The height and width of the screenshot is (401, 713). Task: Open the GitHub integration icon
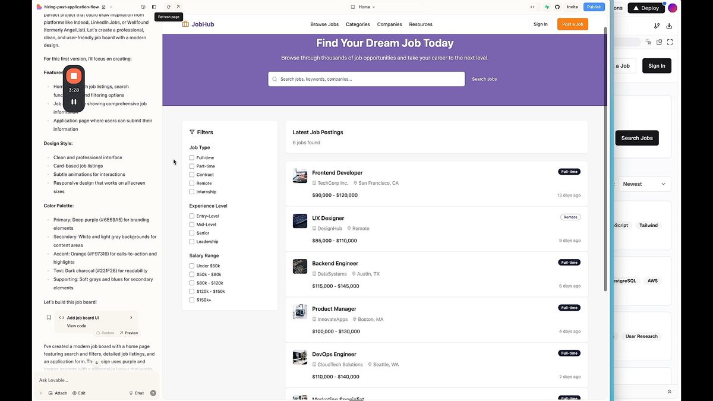(x=557, y=7)
